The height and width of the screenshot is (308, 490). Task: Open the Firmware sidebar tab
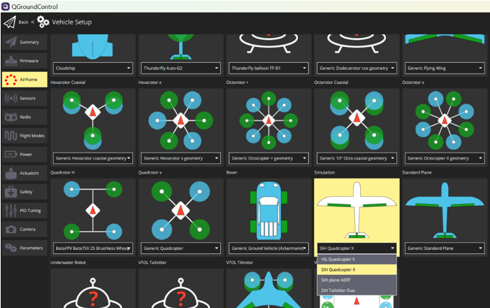[x=24, y=61]
